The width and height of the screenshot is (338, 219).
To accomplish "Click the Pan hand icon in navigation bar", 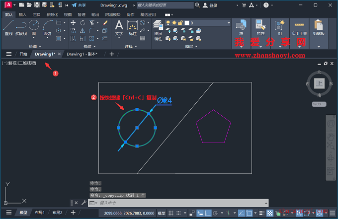I will [x=331, y=137].
